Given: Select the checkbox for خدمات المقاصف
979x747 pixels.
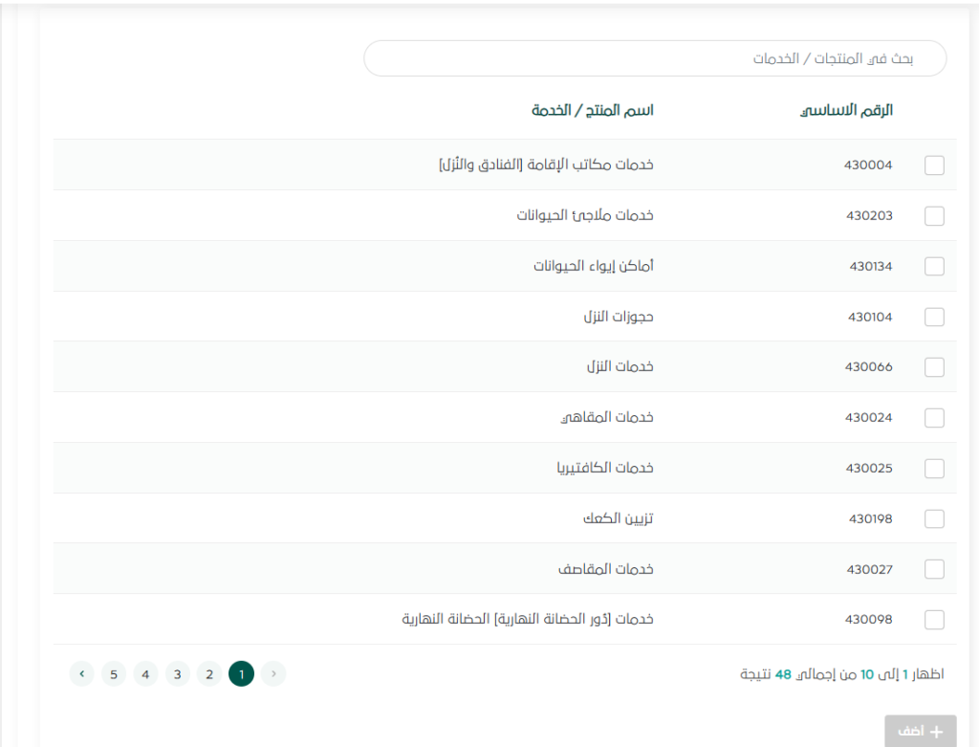Looking at the screenshot, I should pos(934,570).
